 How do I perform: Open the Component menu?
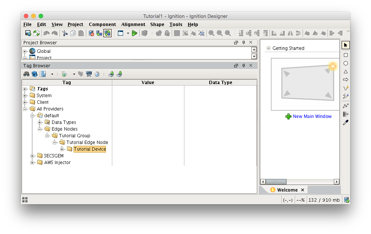(102, 25)
